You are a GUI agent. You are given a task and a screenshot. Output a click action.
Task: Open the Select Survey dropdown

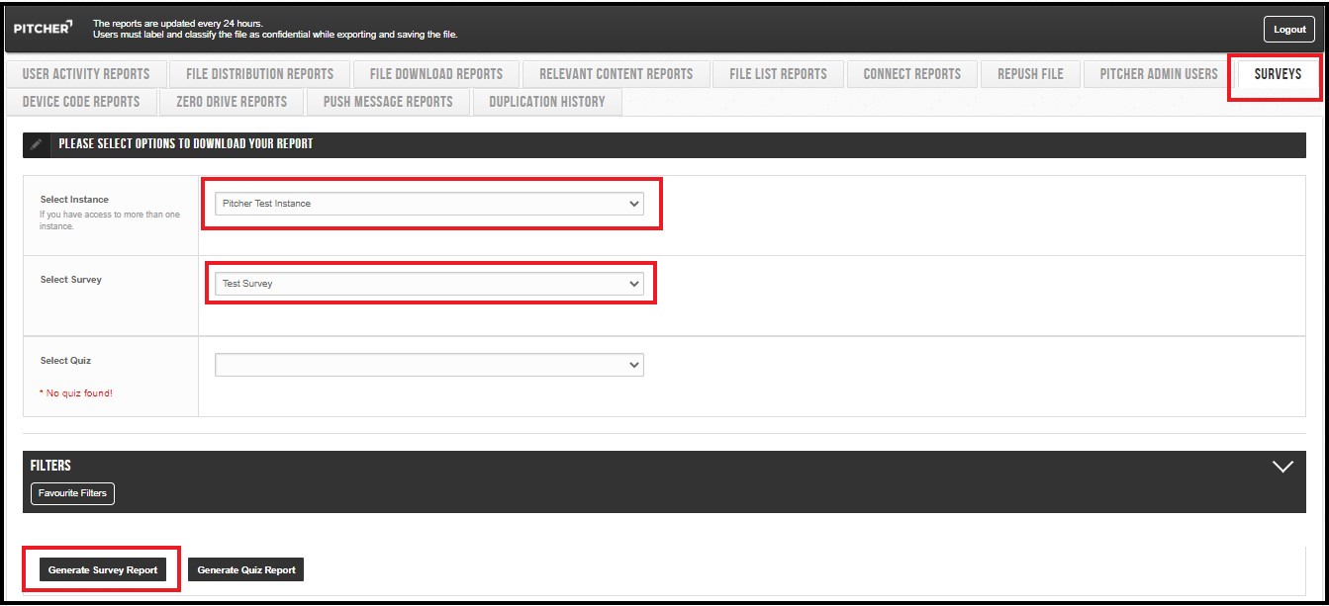pyautogui.click(x=428, y=284)
